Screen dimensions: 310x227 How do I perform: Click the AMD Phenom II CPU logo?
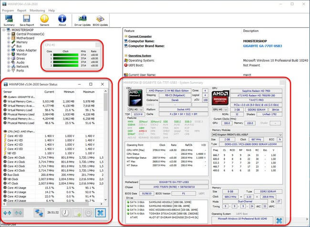[x=135, y=98]
